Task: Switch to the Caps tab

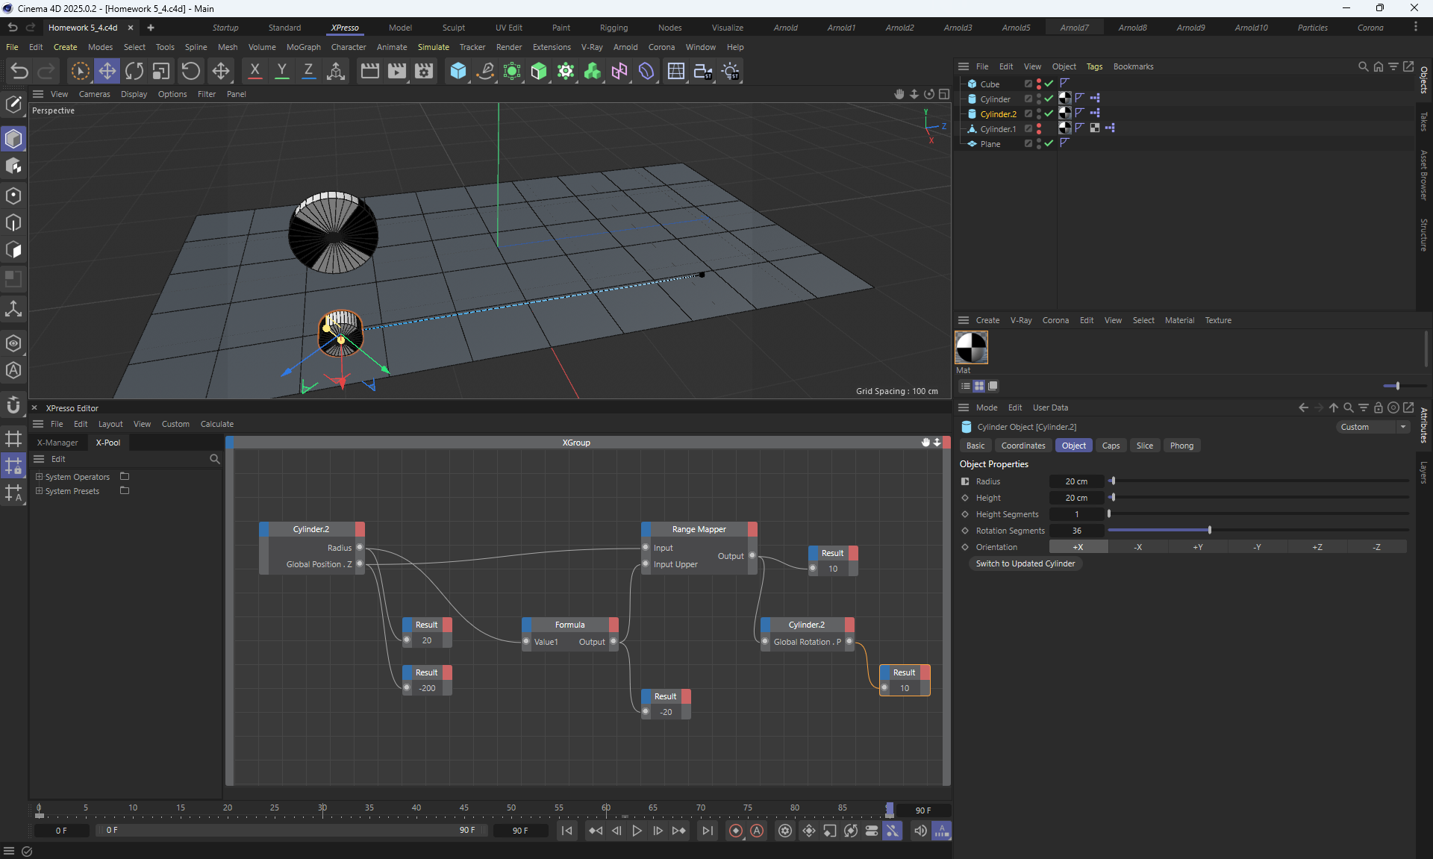Action: click(x=1111, y=446)
